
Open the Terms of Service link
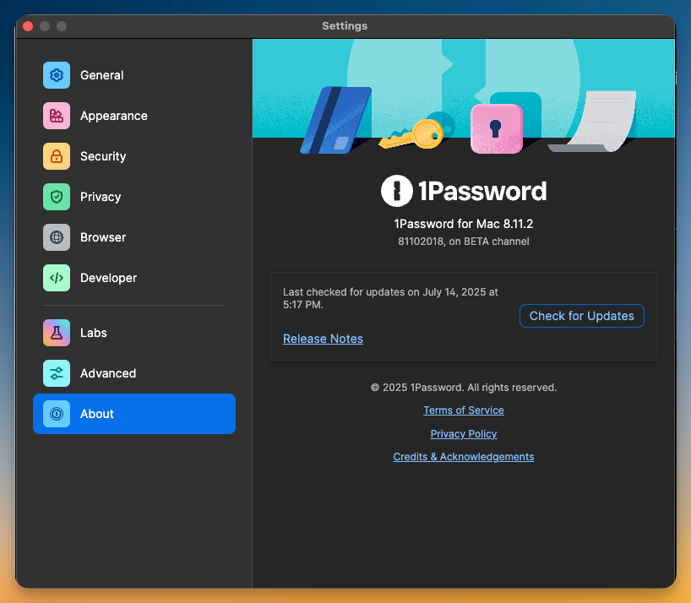tap(463, 410)
